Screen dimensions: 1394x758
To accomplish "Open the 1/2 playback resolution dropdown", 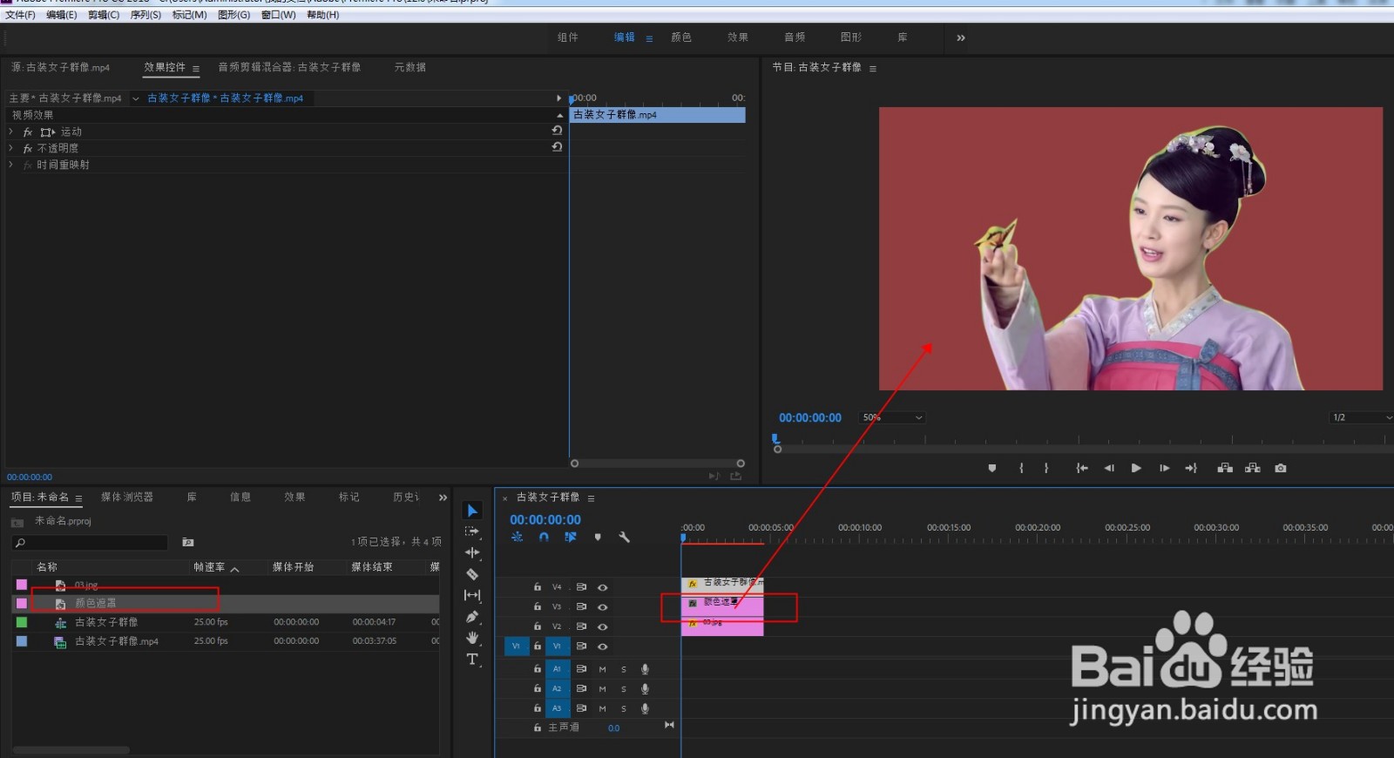I will tap(1361, 418).
